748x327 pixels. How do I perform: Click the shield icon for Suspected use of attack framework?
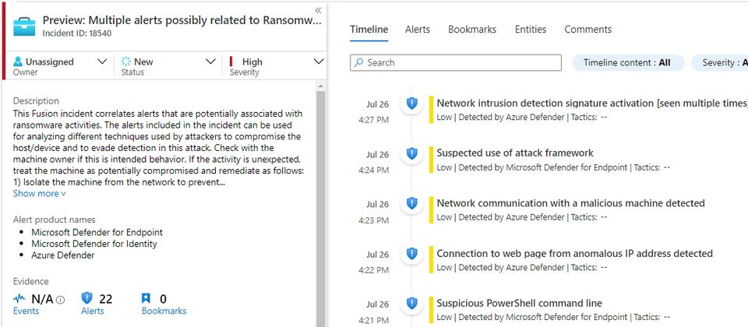pyautogui.click(x=411, y=153)
